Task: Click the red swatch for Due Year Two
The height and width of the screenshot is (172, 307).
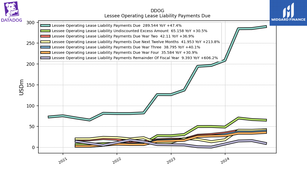Action: [46, 36]
